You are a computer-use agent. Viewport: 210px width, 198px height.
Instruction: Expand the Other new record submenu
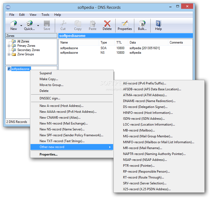[x=72, y=147]
